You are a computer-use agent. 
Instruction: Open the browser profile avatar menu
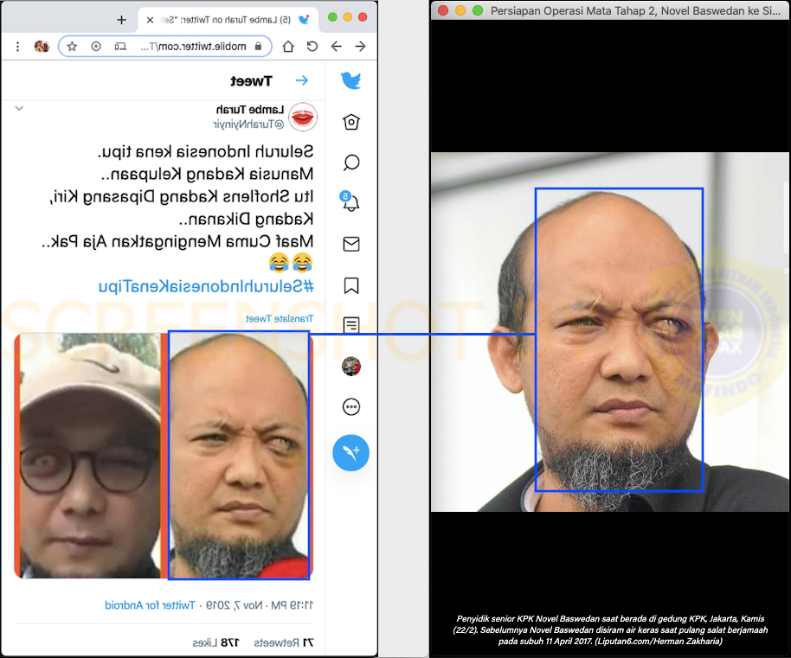coord(42,46)
